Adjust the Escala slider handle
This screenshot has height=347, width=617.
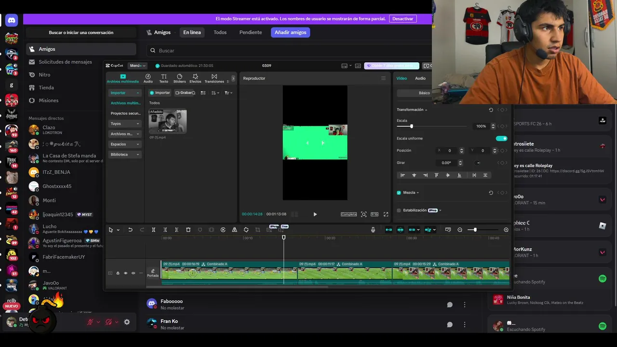411,126
